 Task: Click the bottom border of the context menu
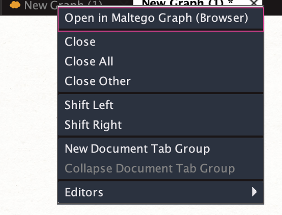click(x=161, y=203)
